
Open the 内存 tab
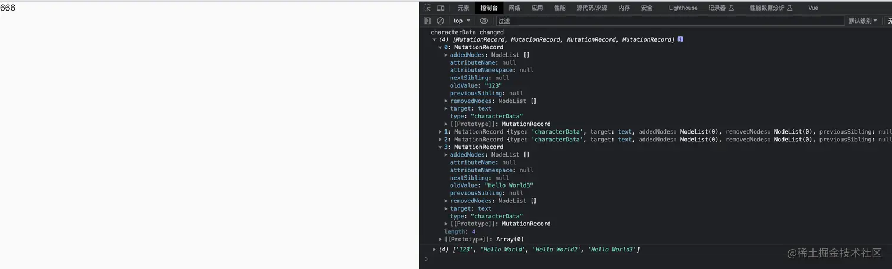624,8
